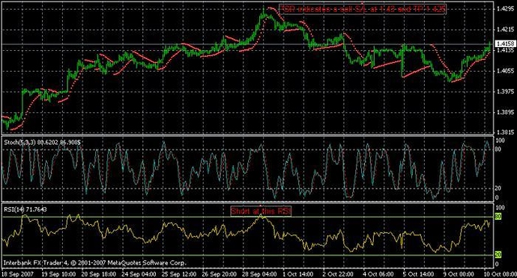Click the green 80 level tag on RSI scale
The image size is (517, 278).
point(498,217)
